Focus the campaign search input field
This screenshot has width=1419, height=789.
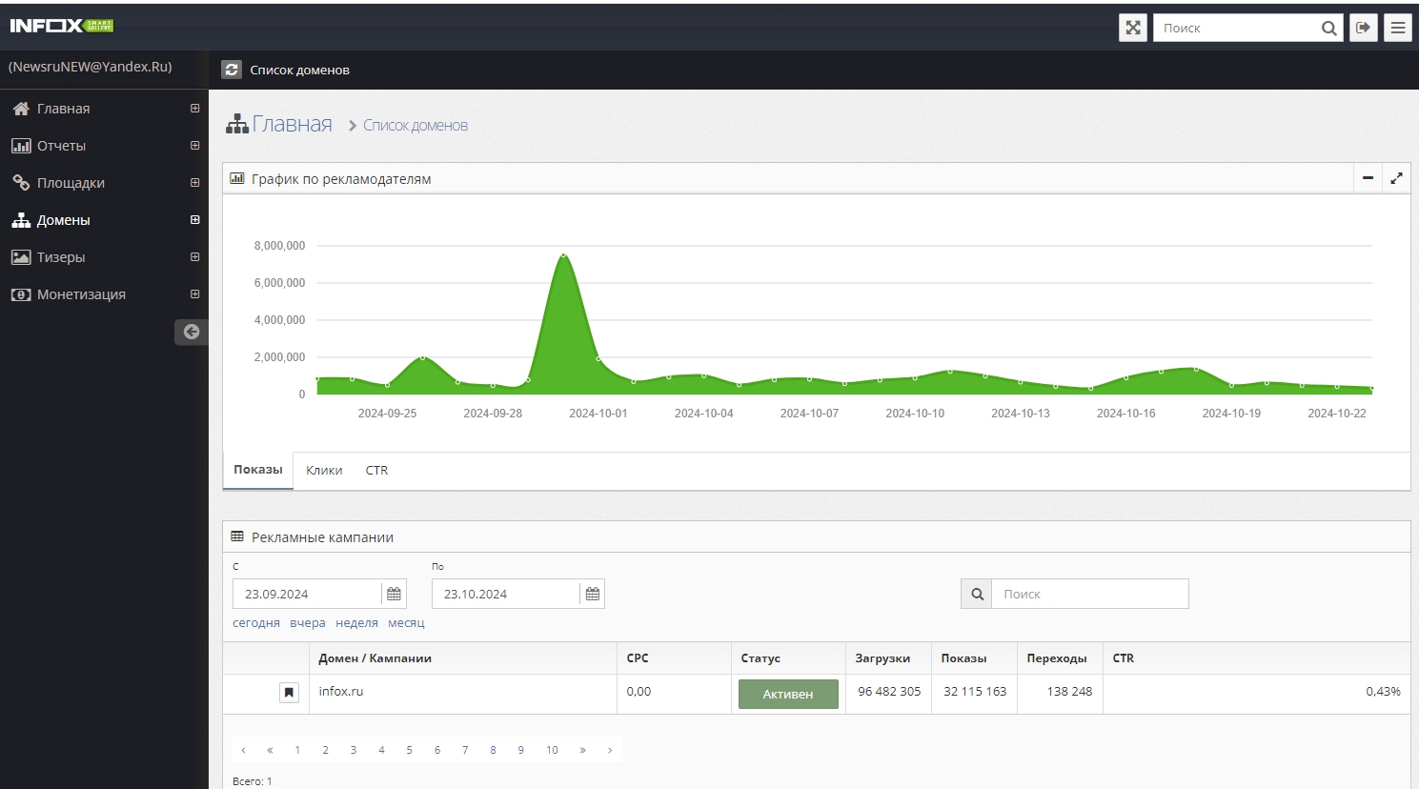tap(1089, 594)
